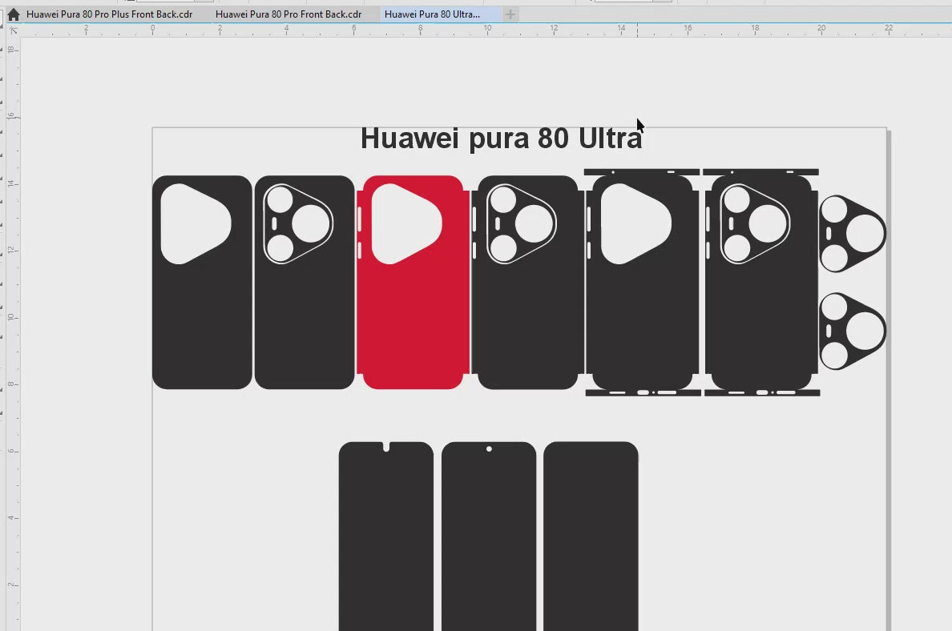Click the vertical ruler on the left
The width and height of the screenshot is (952, 631).
[11, 320]
